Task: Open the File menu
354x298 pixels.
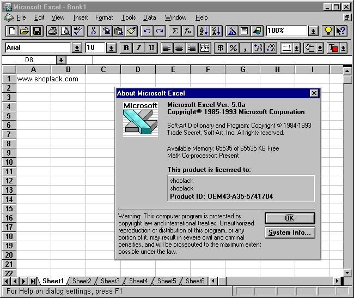Action: point(21,17)
